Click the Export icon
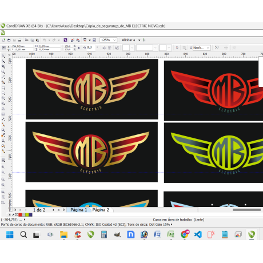Viewport: 263px width, 263px height. [x=78, y=40]
